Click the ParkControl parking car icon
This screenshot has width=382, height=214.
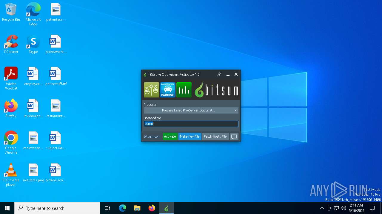click(168, 90)
